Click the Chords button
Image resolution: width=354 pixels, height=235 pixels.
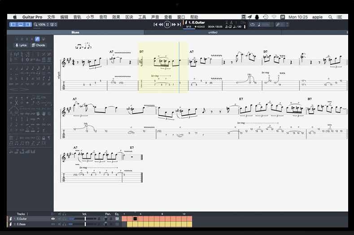(x=39, y=45)
